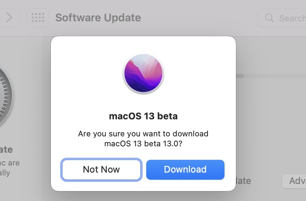Viewport: 306px width, 201px height.
Task: Click the cut-off "ally" text at left
Action: 6,173
